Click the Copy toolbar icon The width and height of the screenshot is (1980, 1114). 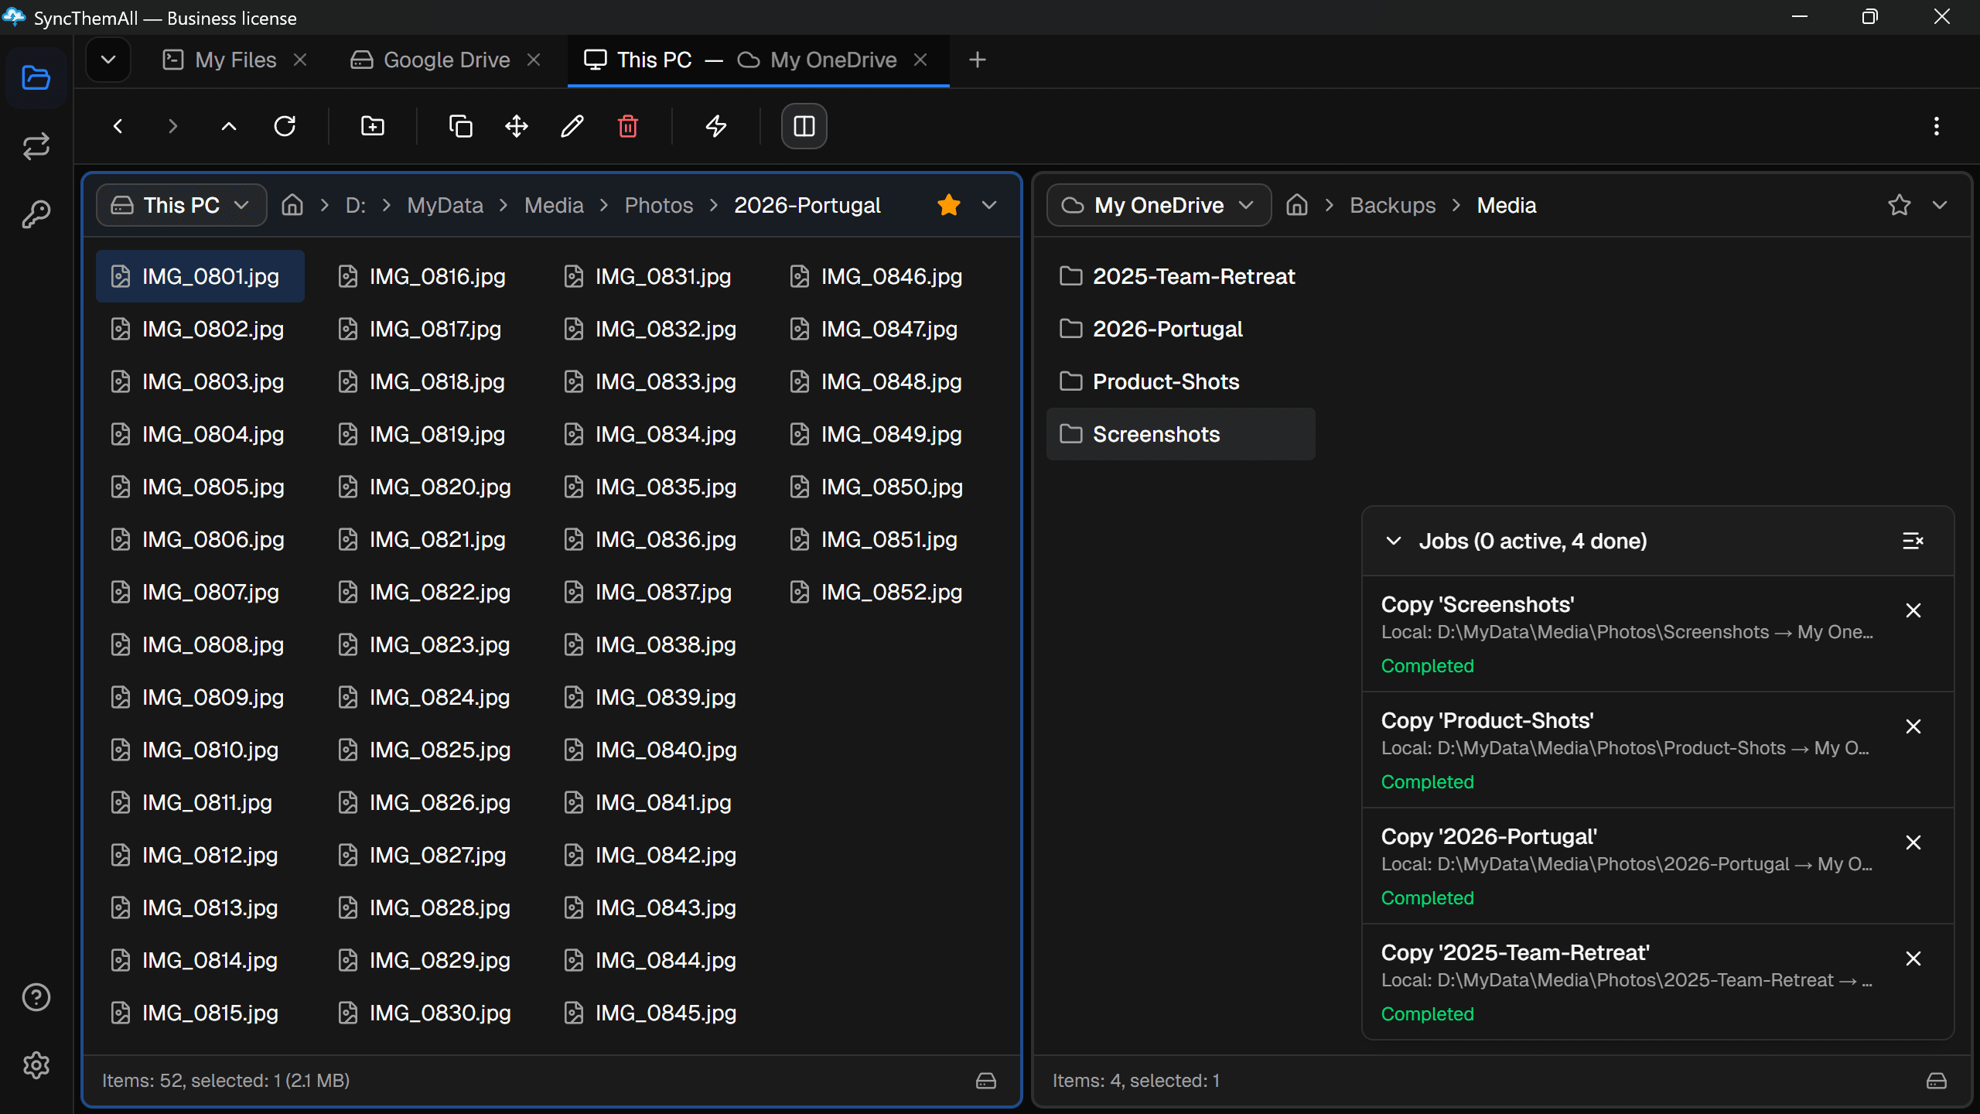point(461,126)
